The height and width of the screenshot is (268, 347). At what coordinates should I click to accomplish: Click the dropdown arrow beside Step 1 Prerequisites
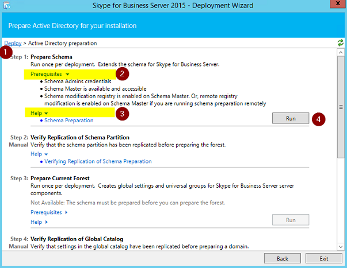pos(67,74)
